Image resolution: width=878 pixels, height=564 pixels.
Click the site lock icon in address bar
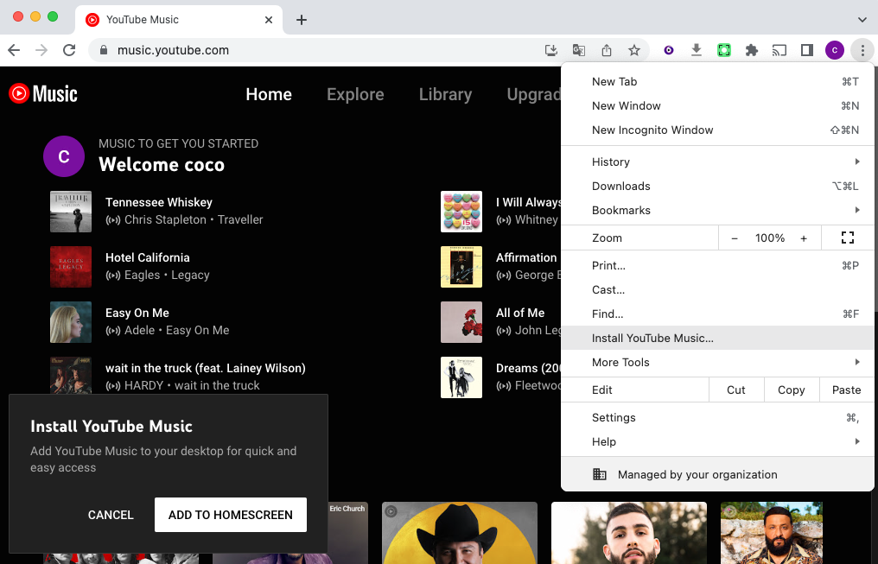point(103,50)
